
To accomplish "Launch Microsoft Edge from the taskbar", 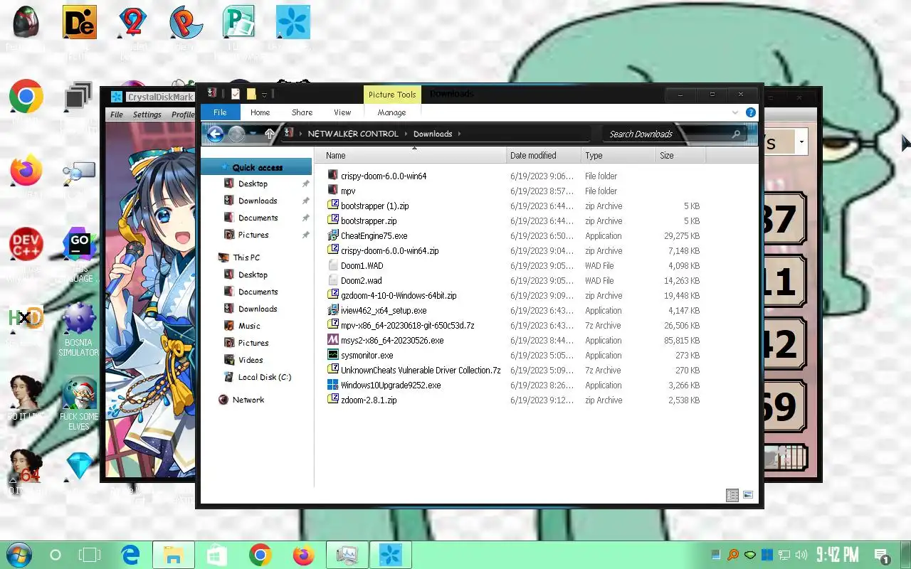I will click(130, 555).
